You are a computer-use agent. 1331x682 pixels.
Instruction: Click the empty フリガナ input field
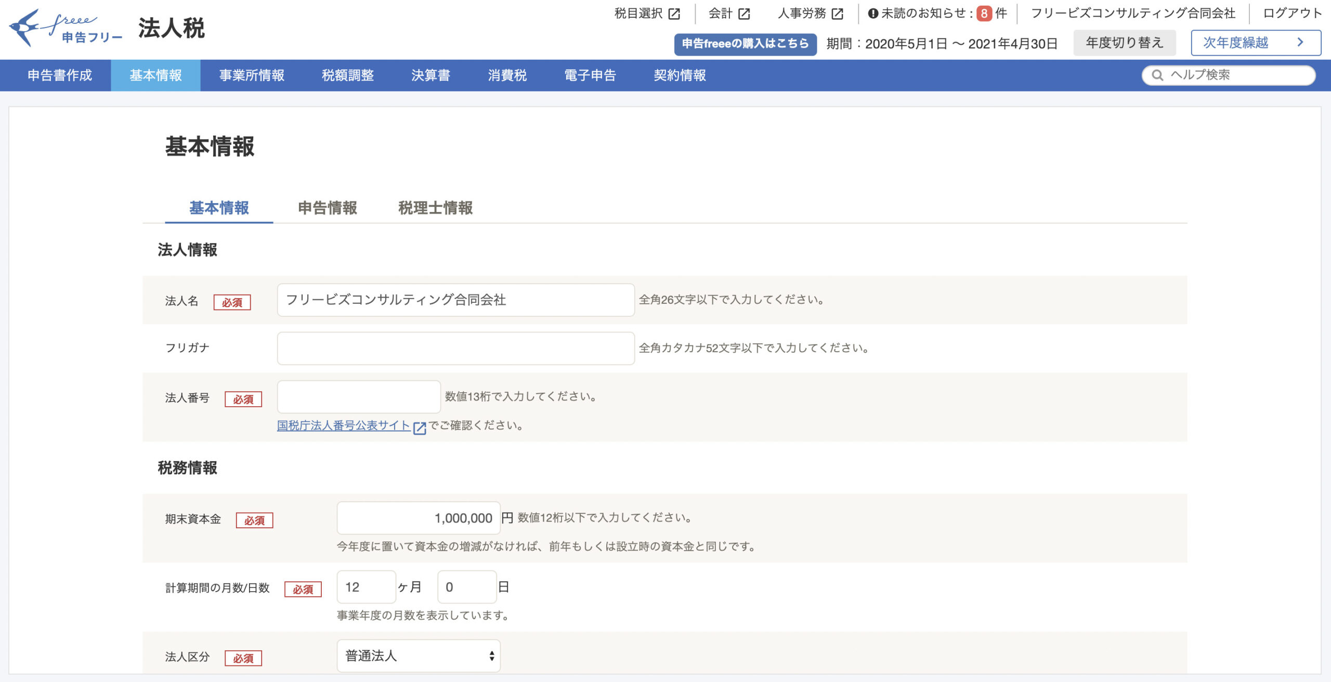[x=455, y=348]
